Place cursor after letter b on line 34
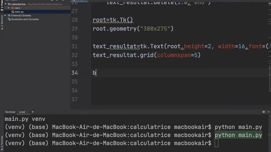271x152 pixels. 96,73
